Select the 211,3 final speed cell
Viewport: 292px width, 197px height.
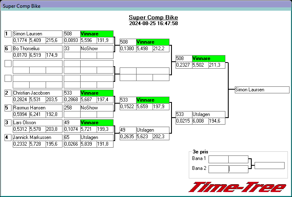point(217,65)
